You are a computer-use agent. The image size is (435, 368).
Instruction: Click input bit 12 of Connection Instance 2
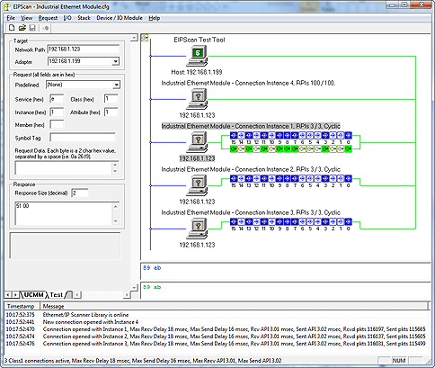coord(256,178)
